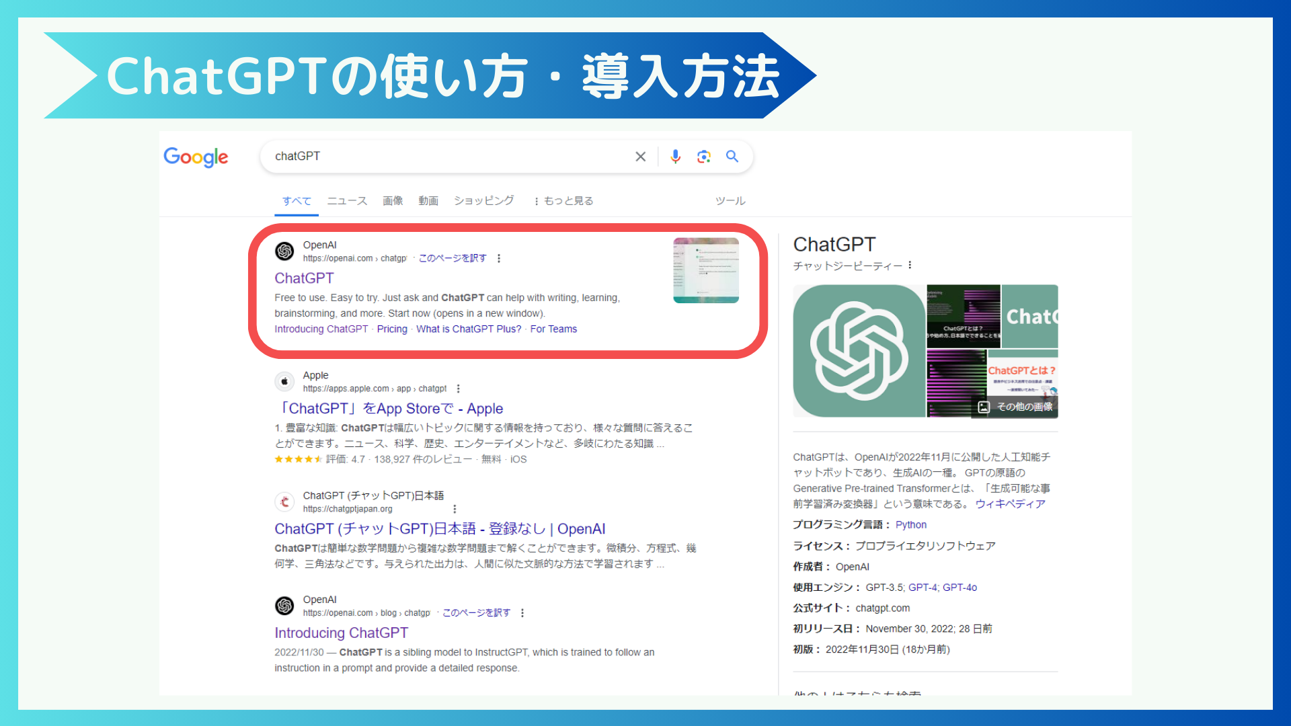Click the OpenAI favicon on Introducing ChatGPT result

(x=284, y=606)
